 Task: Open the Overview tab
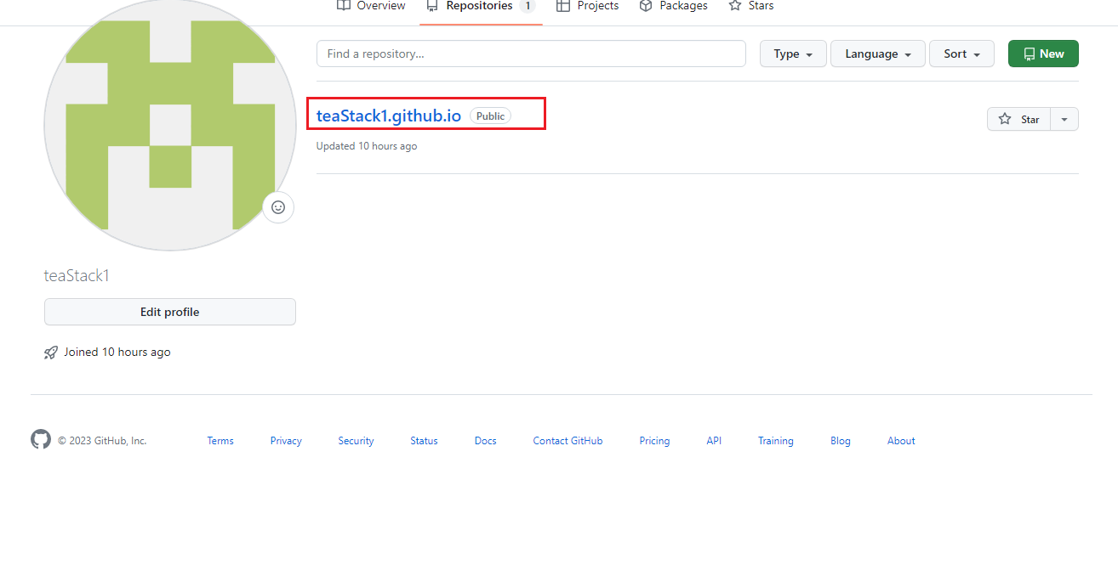(371, 6)
